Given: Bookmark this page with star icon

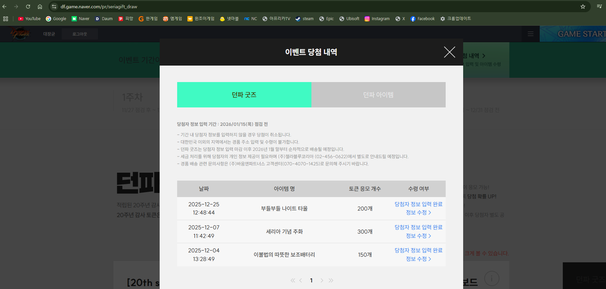Looking at the screenshot, I should (583, 7).
